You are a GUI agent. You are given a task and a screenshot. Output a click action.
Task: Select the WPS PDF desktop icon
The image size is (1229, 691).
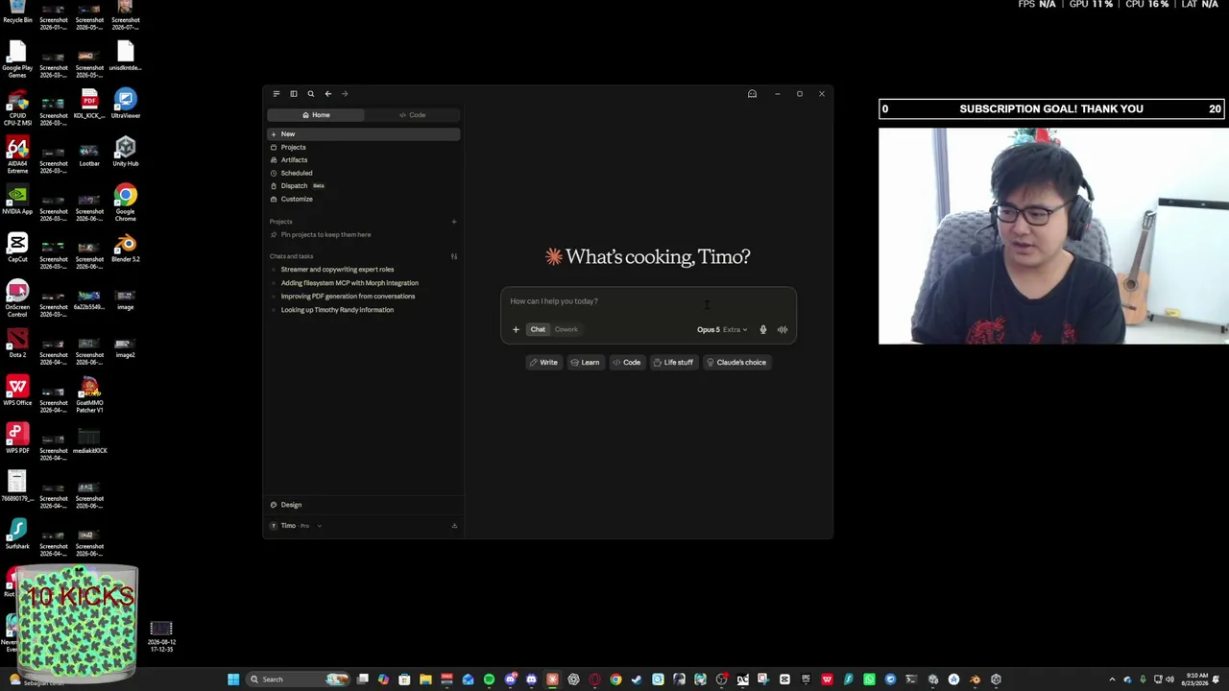[x=17, y=440]
